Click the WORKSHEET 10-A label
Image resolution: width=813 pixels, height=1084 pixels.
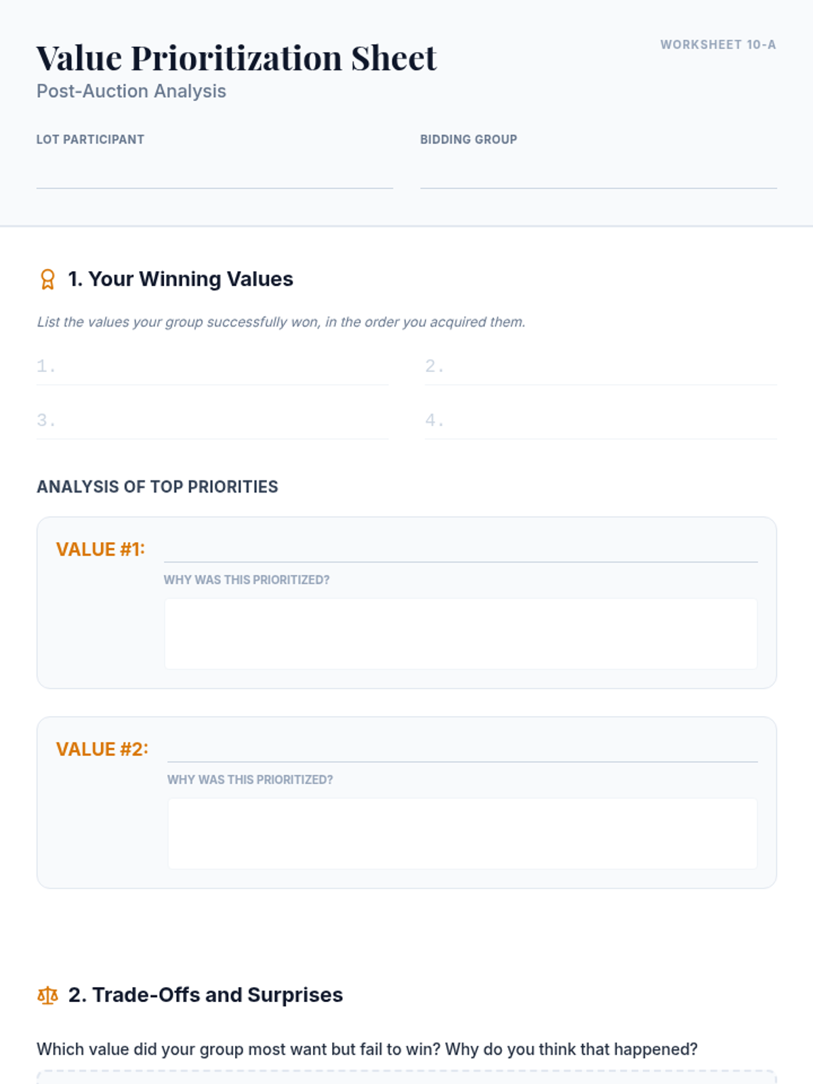coord(717,45)
